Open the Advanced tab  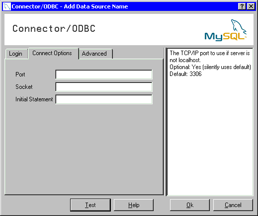(x=95, y=54)
